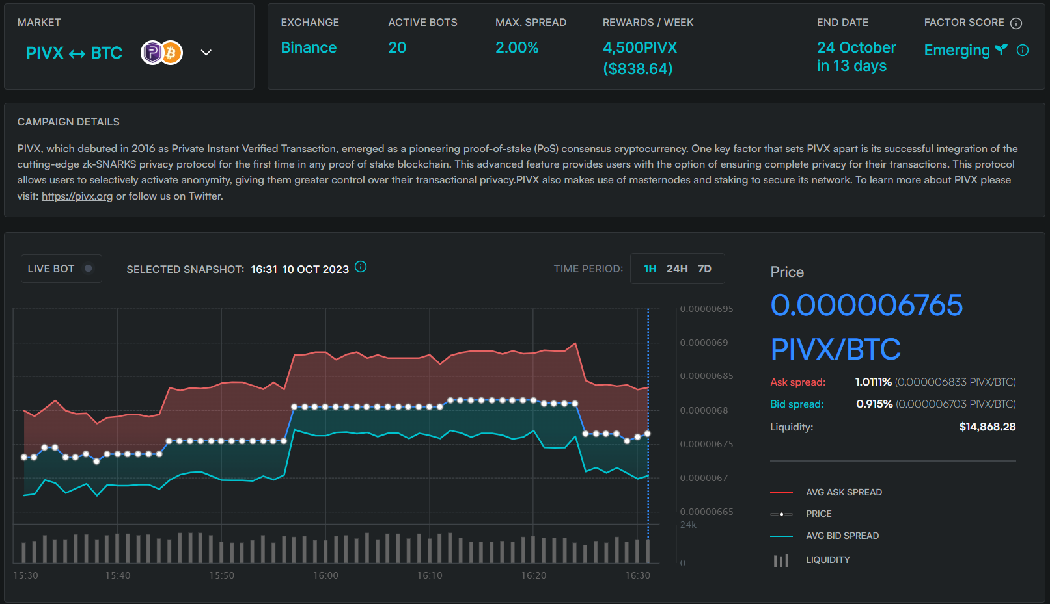Screen dimensions: 1050x604
Task: Click the 16:00 x-axis label
Action: (x=325, y=575)
